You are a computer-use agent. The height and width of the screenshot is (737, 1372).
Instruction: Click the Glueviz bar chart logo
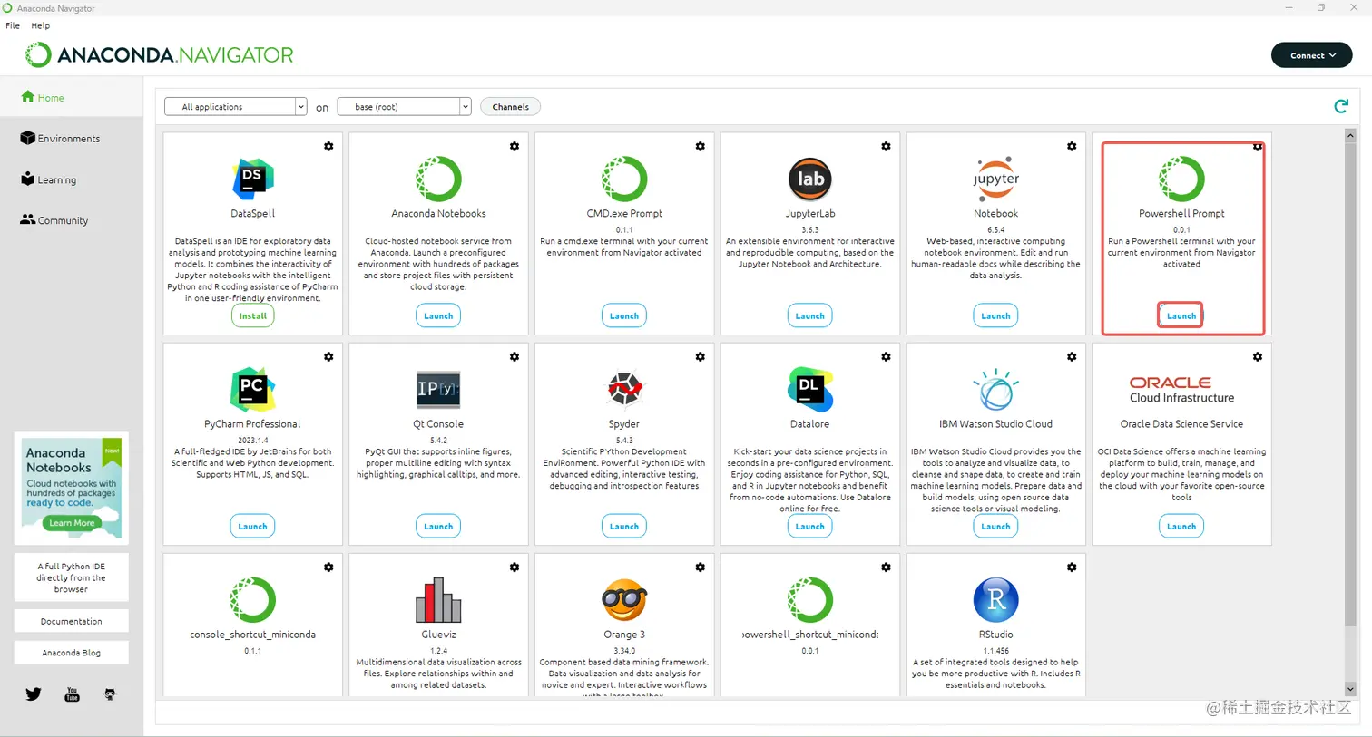[x=438, y=599]
